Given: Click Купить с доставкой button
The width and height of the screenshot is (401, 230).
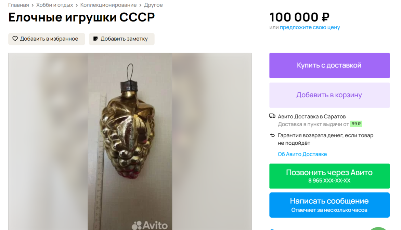Looking at the screenshot, I should (x=329, y=66).
